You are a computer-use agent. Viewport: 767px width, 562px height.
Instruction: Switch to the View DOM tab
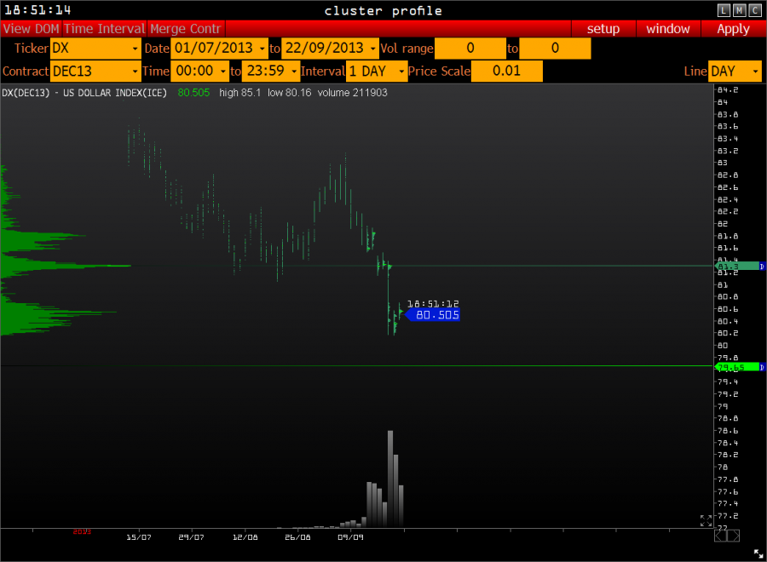tap(31, 29)
